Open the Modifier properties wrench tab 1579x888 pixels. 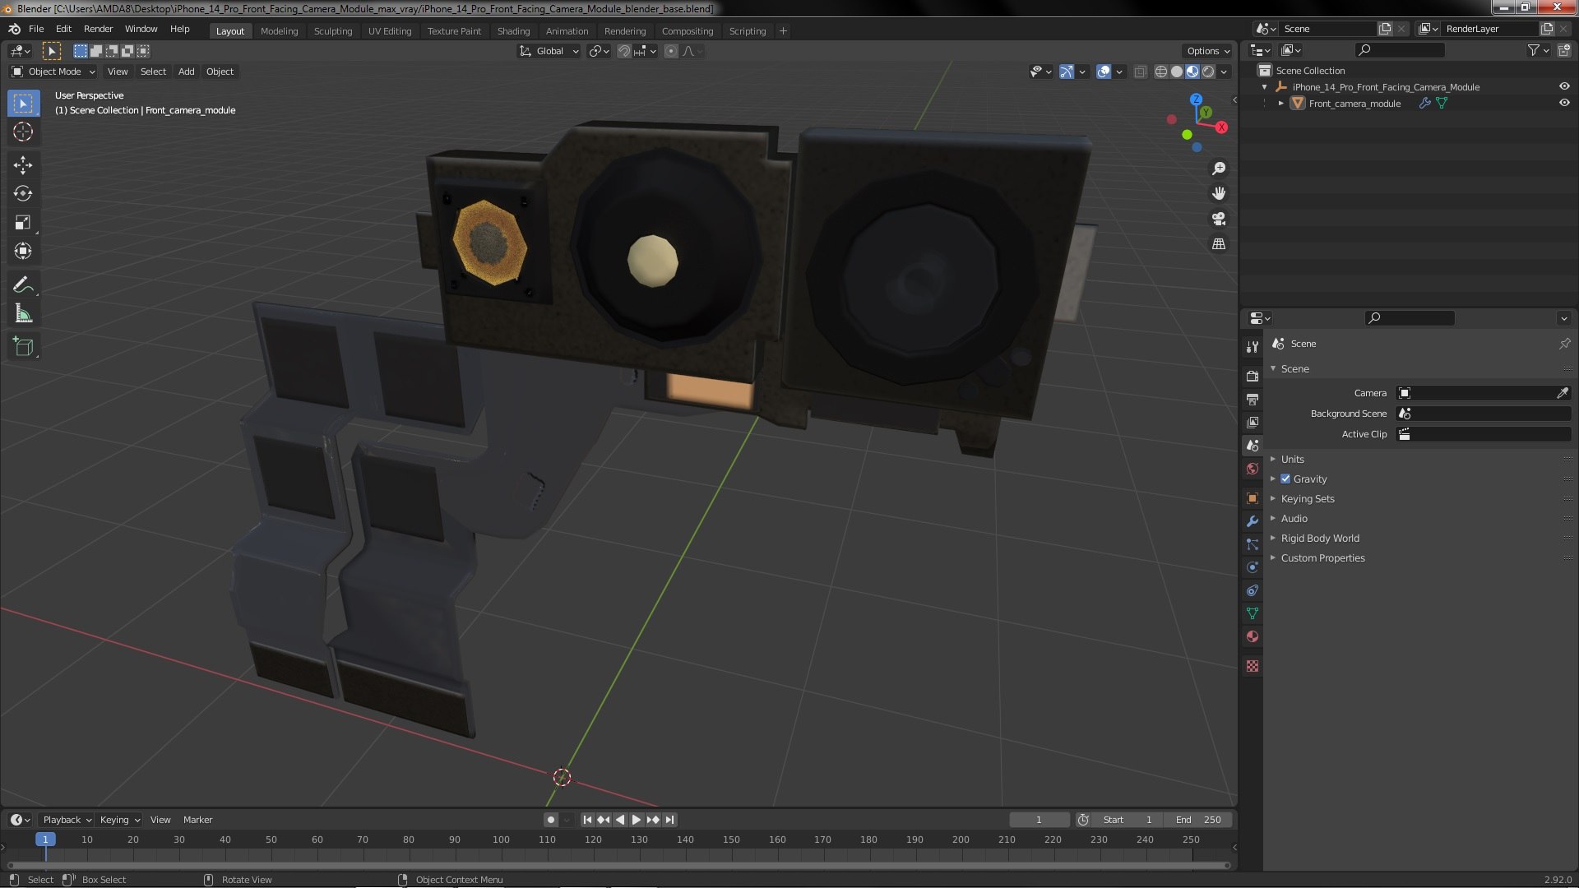pyautogui.click(x=1253, y=521)
